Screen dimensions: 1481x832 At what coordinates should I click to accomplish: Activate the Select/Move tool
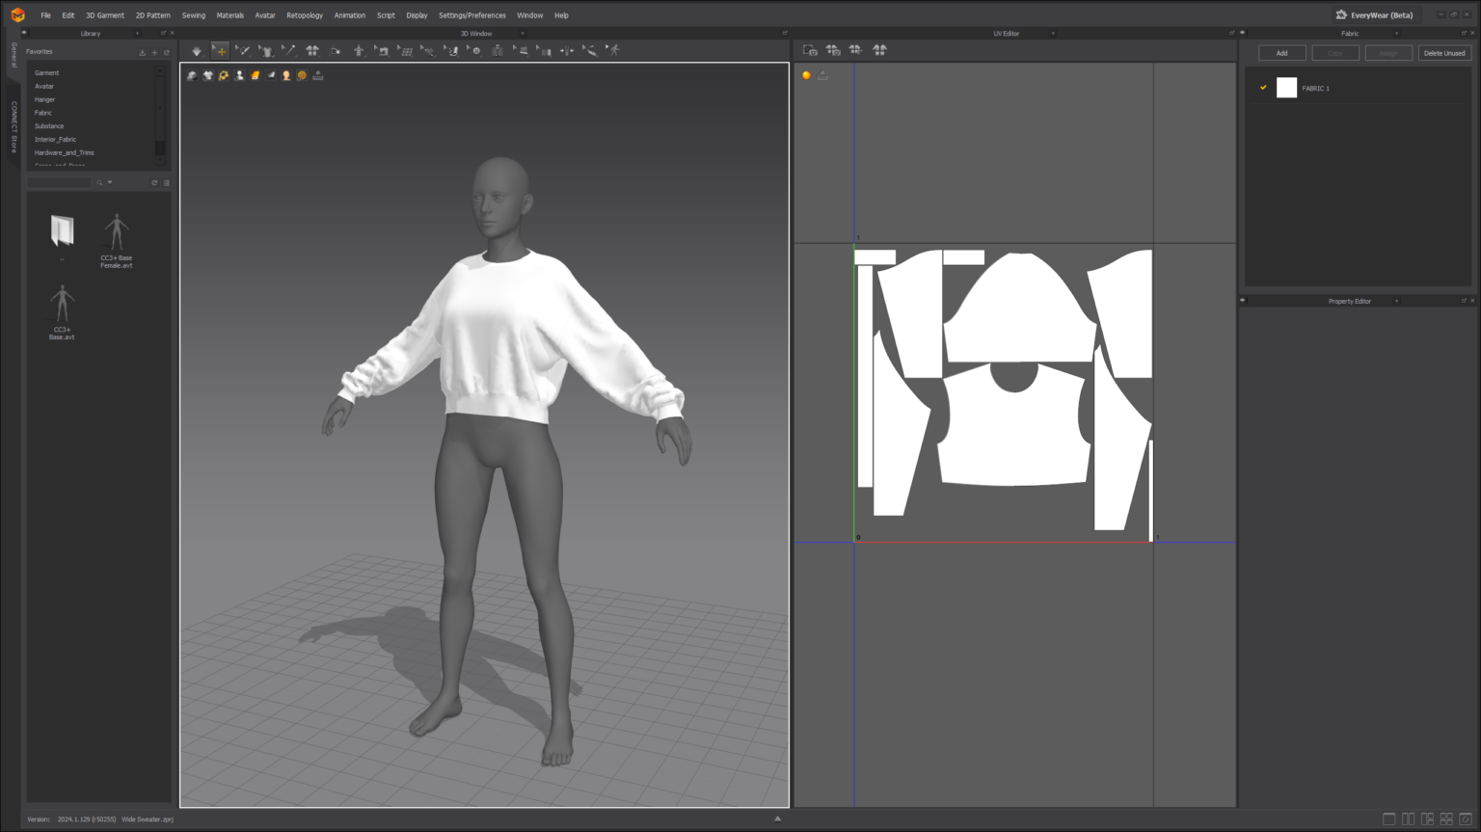click(x=220, y=50)
